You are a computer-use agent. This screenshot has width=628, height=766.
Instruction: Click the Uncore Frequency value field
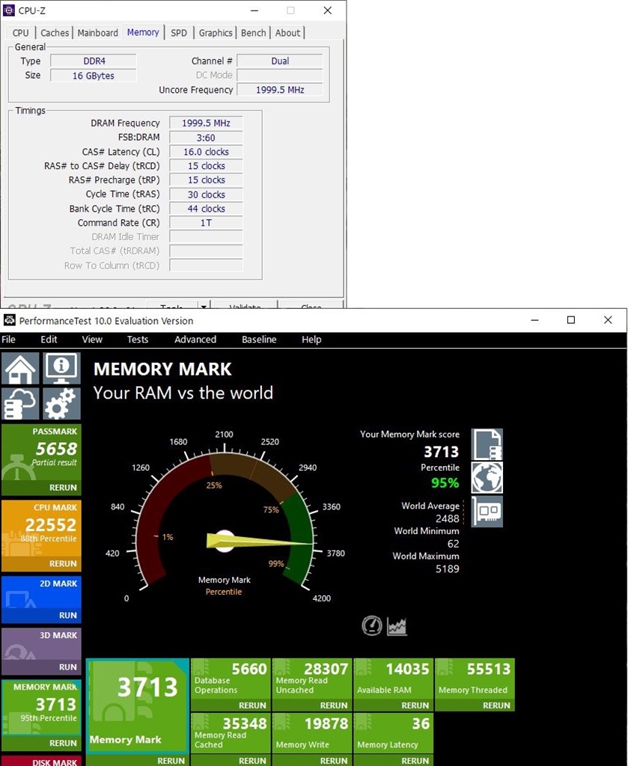(279, 90)
